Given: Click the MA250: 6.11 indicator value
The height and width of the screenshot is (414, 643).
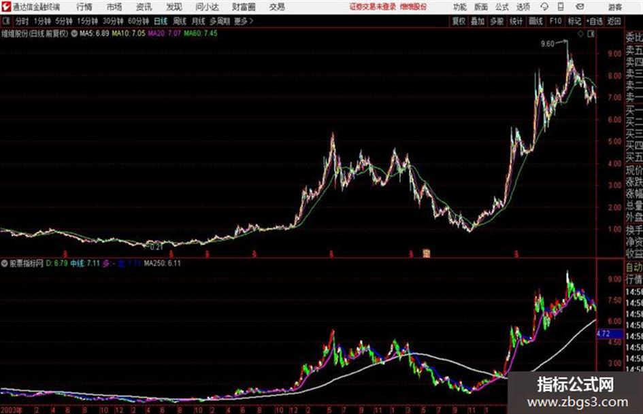Looking at the screenshot, I should pyautogui.click(x=163, y=264).
